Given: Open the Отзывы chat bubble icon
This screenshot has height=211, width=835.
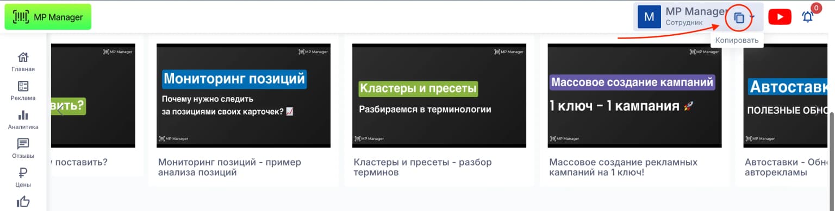Looking at the screenshot, I should pos(23,144).
